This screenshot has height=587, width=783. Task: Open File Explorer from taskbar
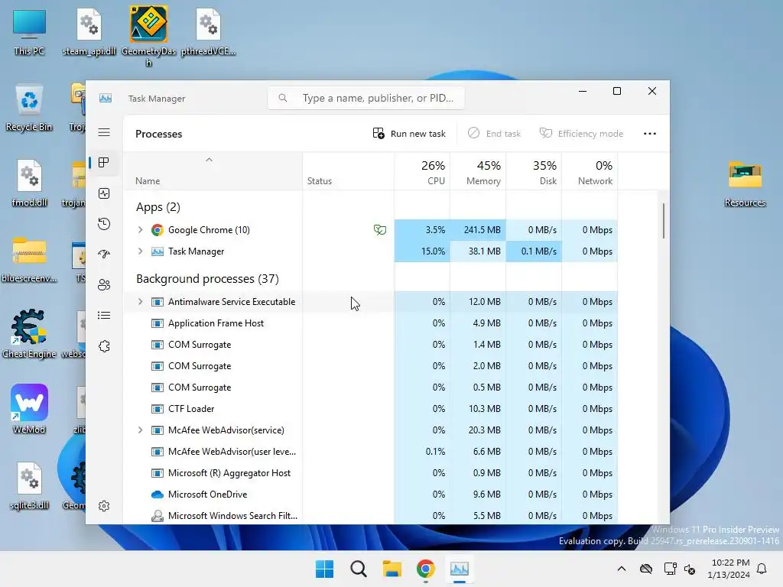[392, 569]
